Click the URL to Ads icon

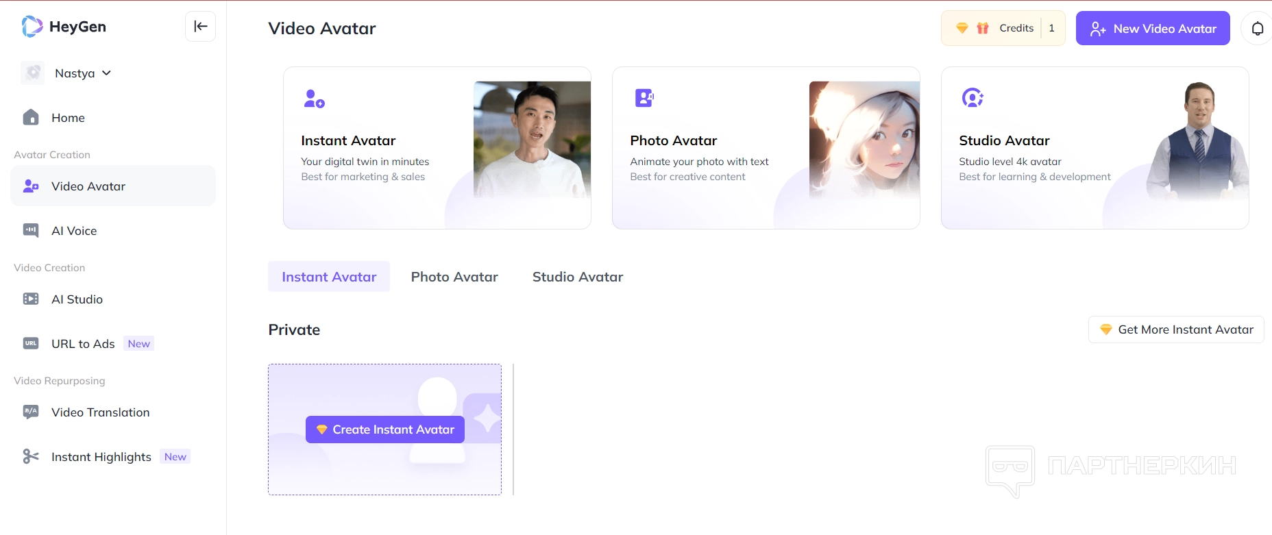coord(31,343)
